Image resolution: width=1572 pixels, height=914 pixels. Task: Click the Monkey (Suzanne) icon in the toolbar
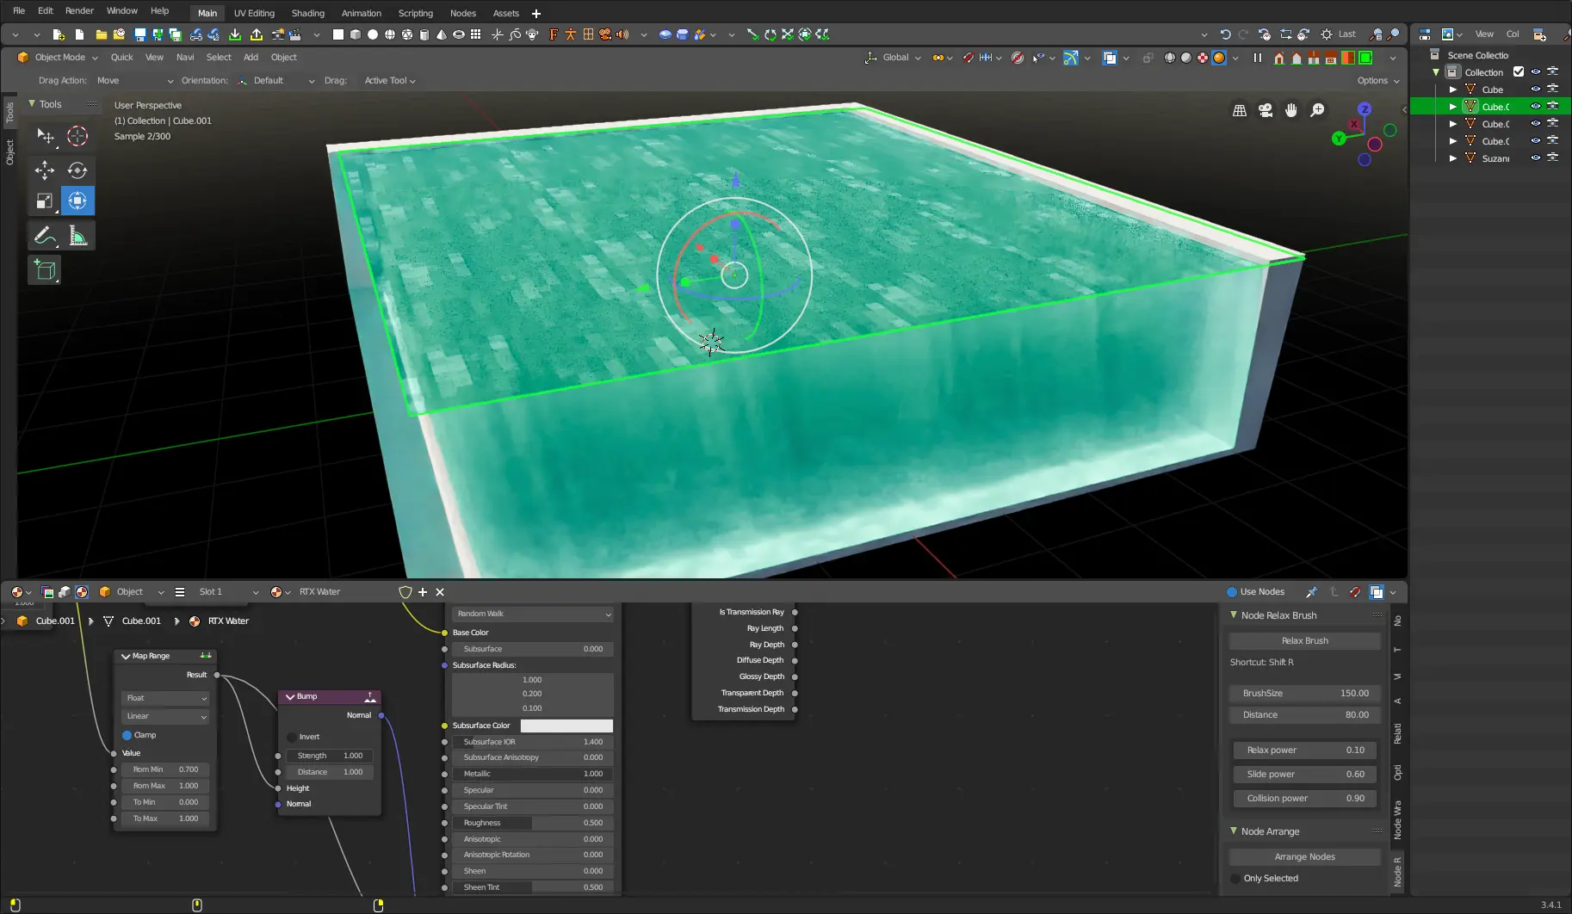click(531, 34)
